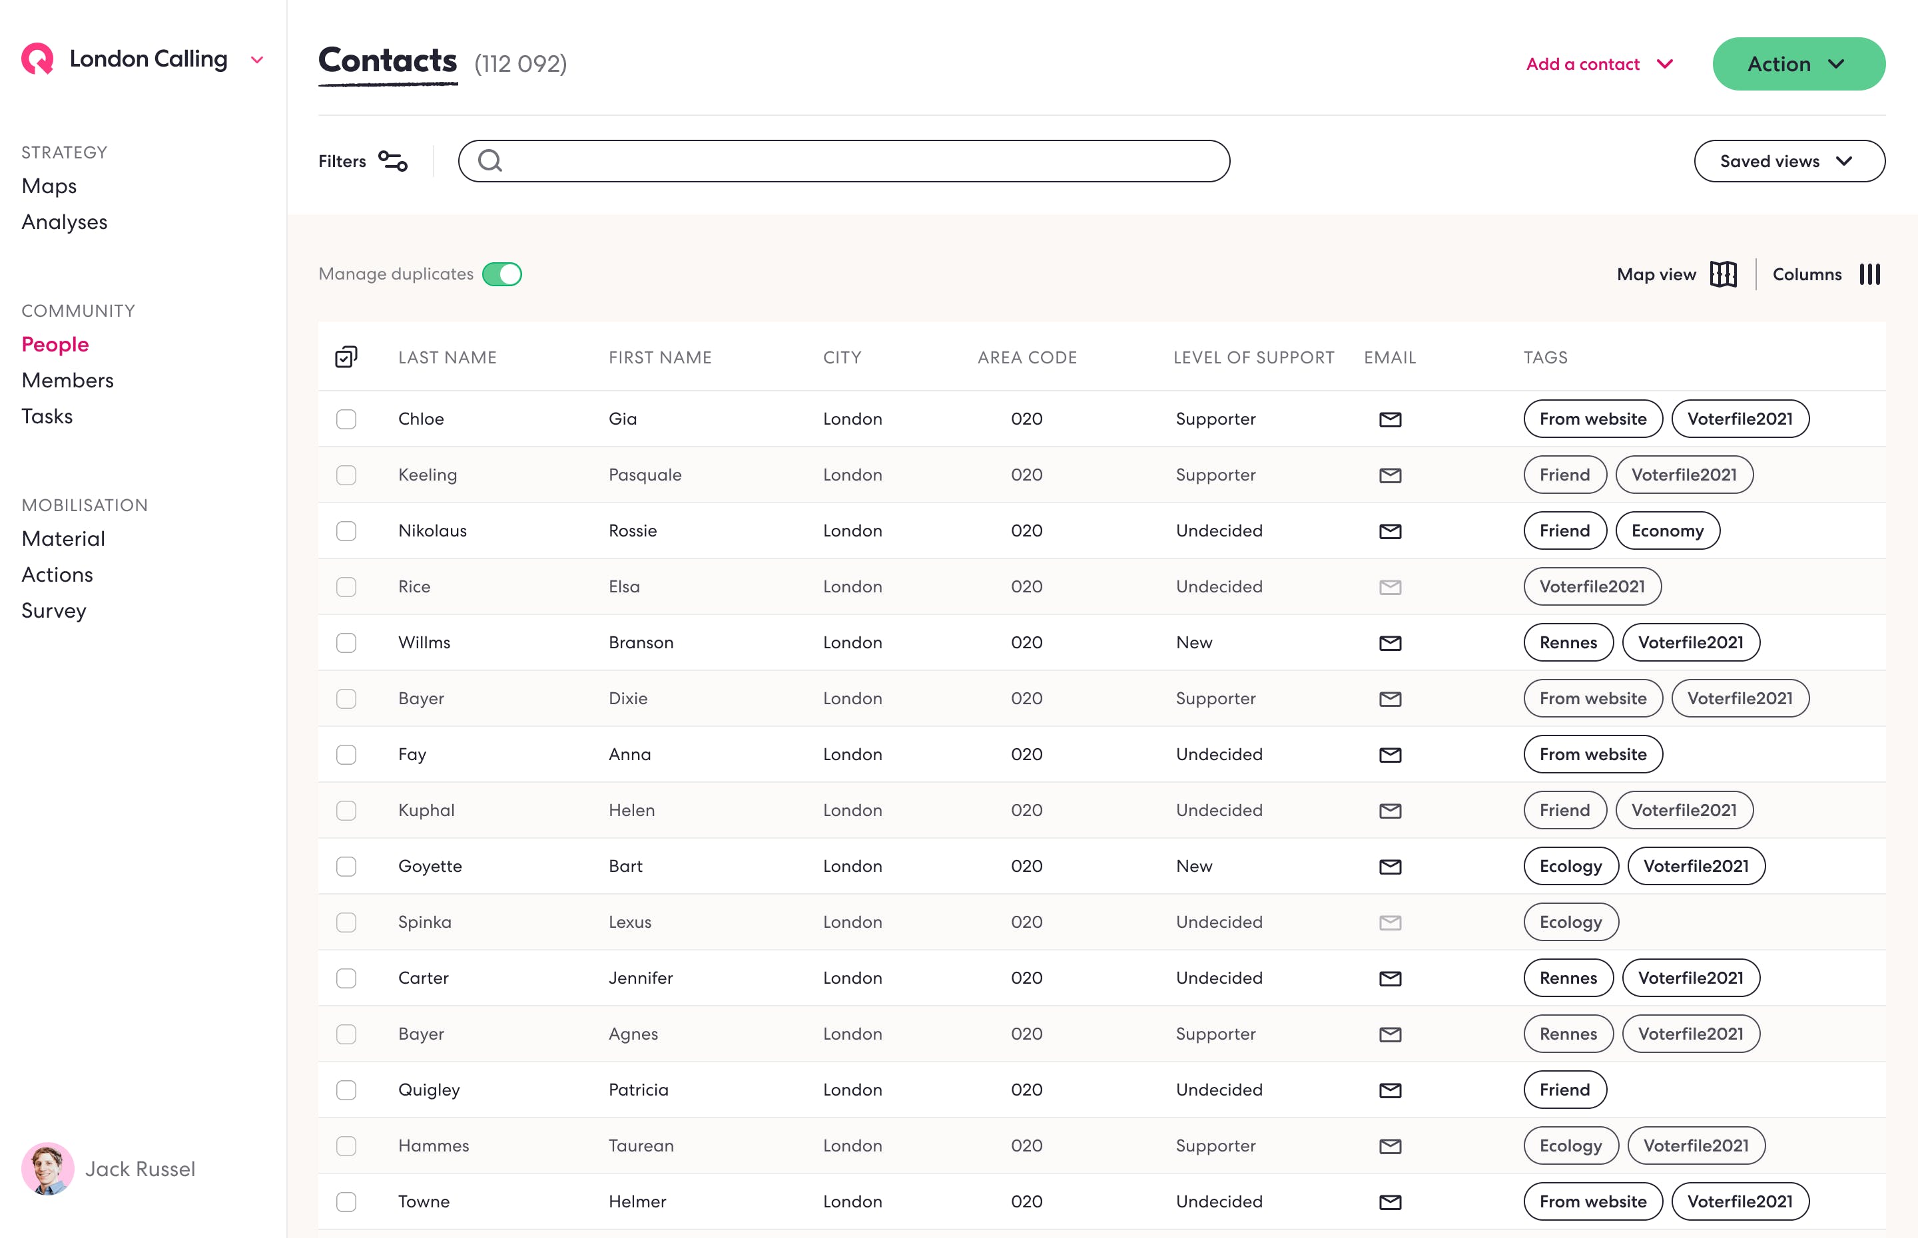Click the select-all icon in table header
The image size is (1918, 1238).
(346, 357)
